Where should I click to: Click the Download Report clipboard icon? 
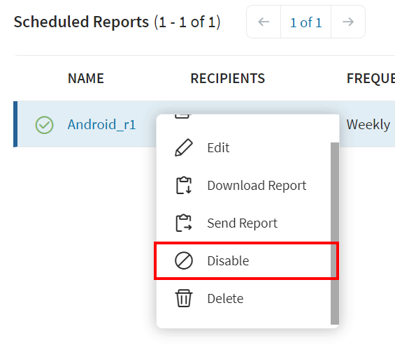(x=184, y=186)
